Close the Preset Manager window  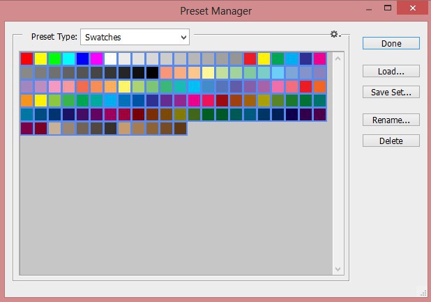pos(413,8)
